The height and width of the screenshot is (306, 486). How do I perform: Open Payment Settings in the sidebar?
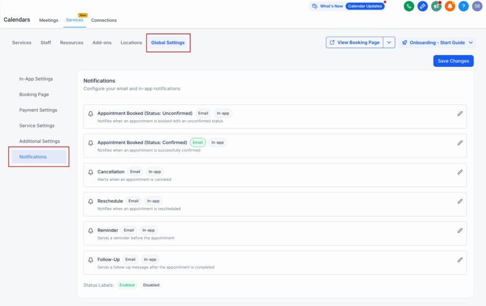38,110
